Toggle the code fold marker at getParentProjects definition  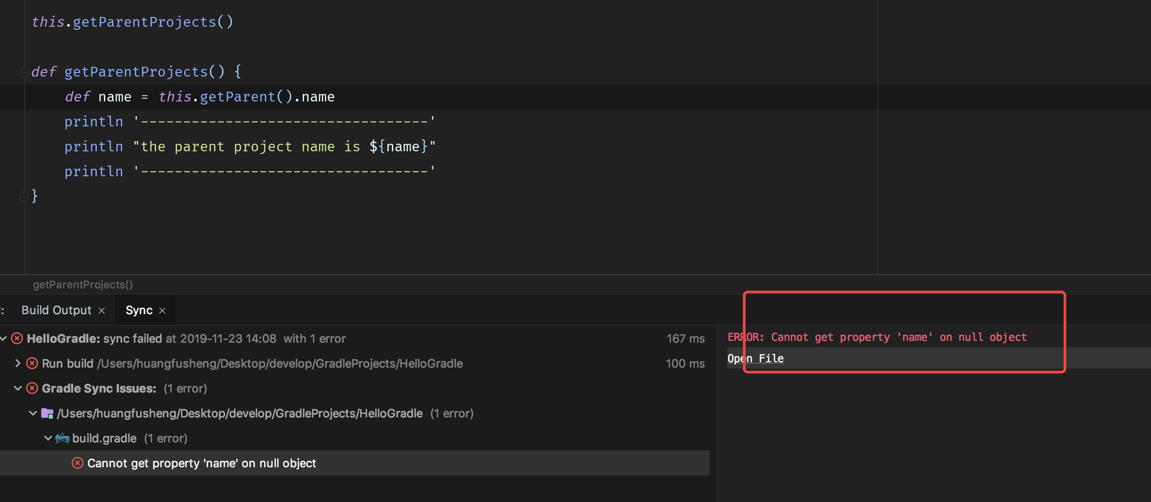tap(24, 72)
